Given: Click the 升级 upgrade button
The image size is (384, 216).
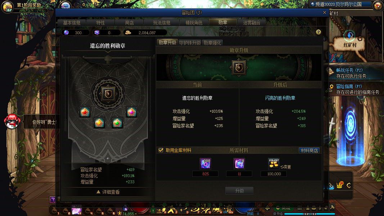Looking at the screenshot, I should [239, 191].
